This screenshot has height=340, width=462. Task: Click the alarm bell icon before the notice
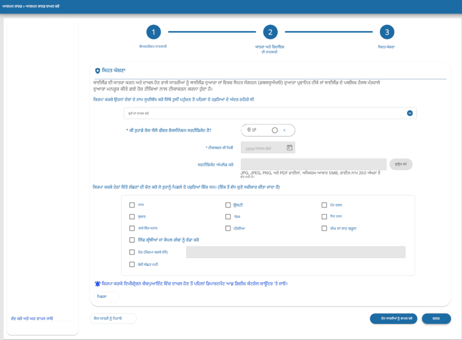click(98, 284)
